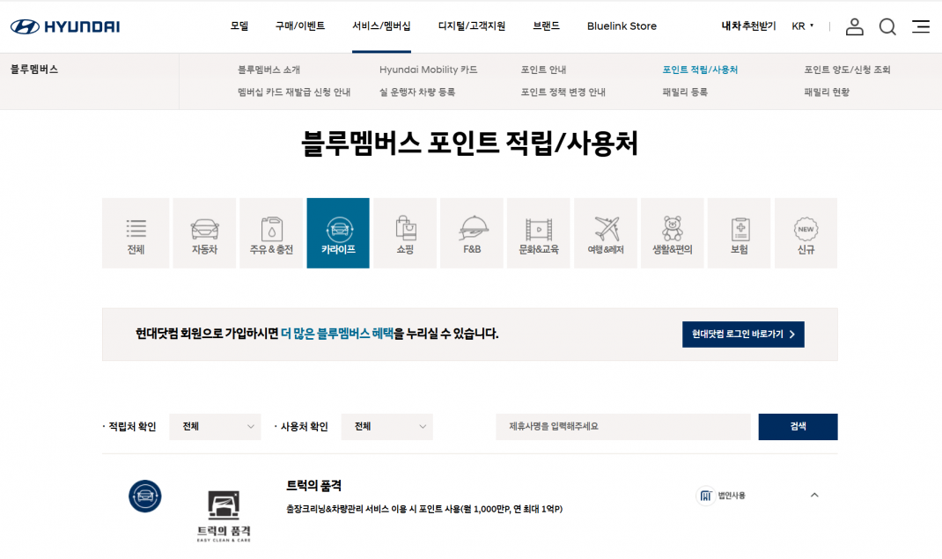Open the 서비스/멤버십 menu
Screen dimensions: 942x559
pyautogui.click(x=381, y=26)
